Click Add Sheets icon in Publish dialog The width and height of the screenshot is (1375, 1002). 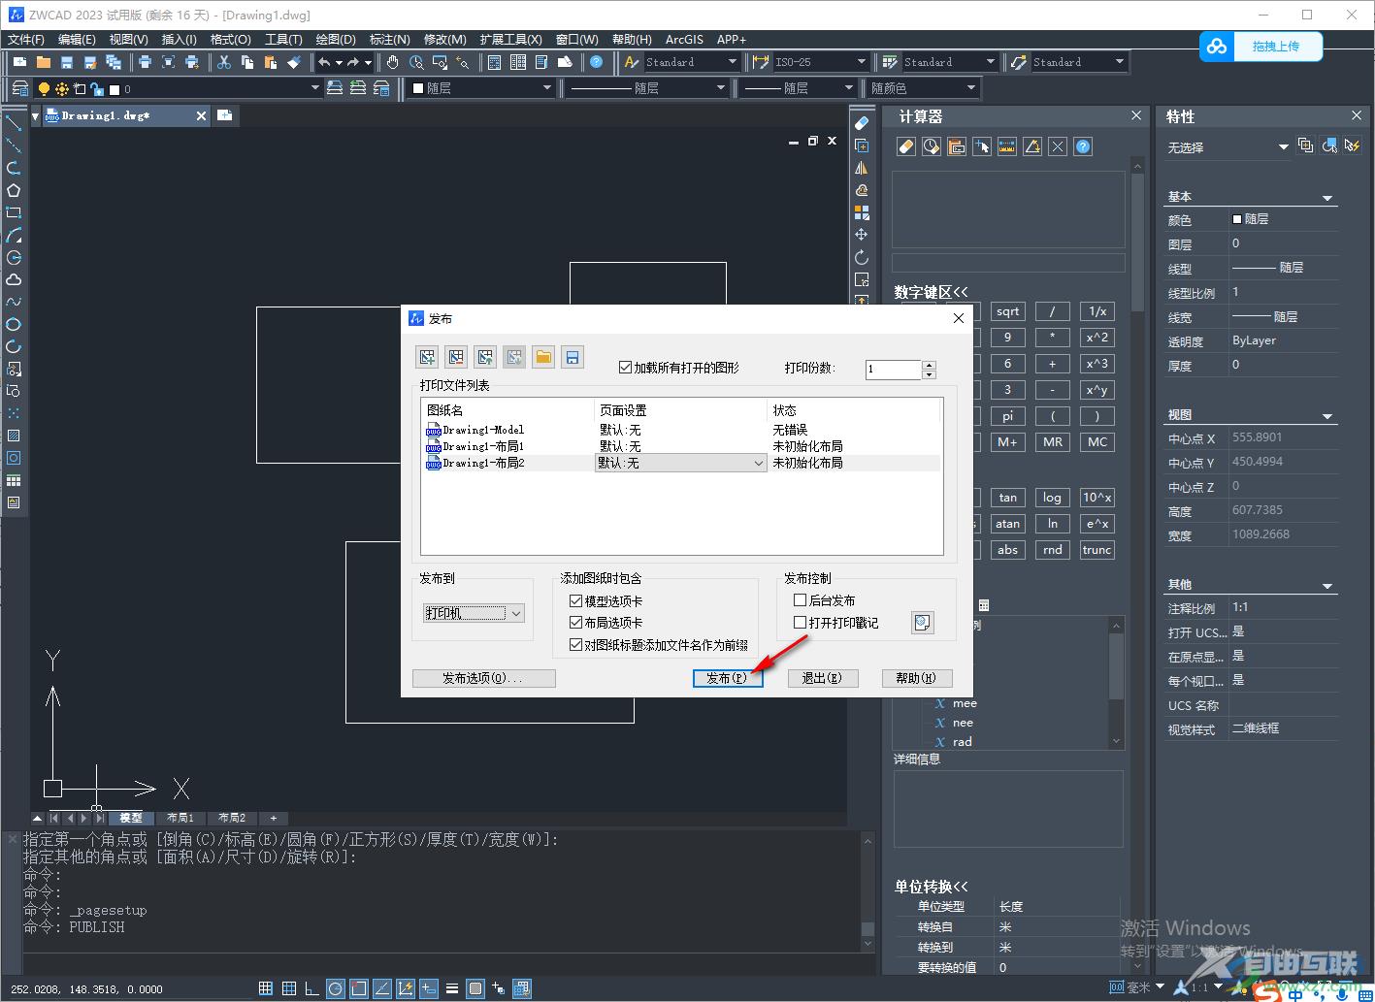pyautogui.click(x=426, y=358)
